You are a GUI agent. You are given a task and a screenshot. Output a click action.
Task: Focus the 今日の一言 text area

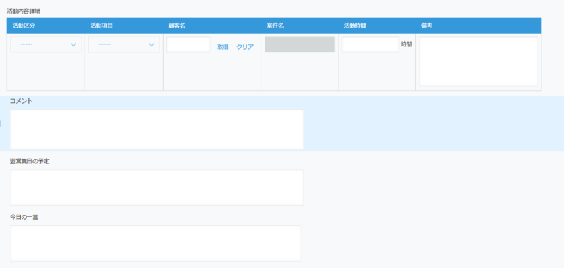click(156, 243)
